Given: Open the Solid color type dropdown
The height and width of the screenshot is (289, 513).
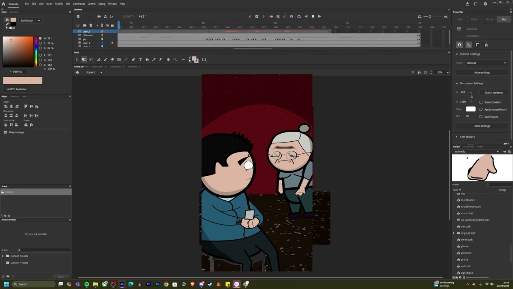Looking at the screenshot, I should (x=30, y=20).
